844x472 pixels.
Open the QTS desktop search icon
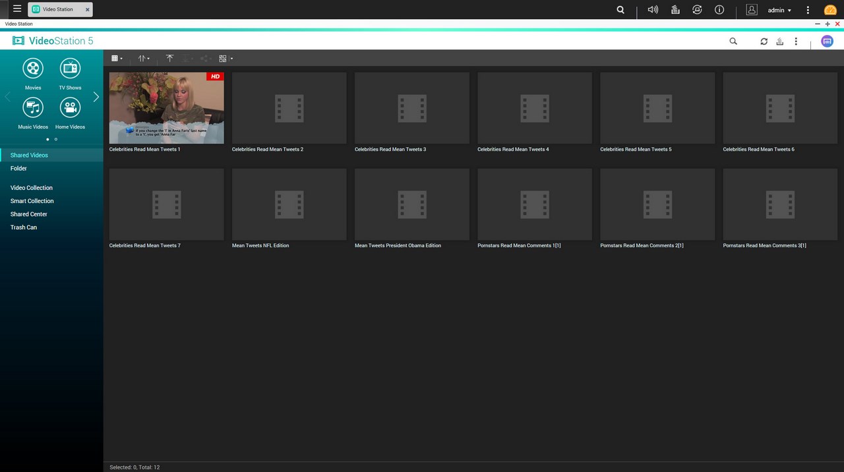click(x=620, y=10)
